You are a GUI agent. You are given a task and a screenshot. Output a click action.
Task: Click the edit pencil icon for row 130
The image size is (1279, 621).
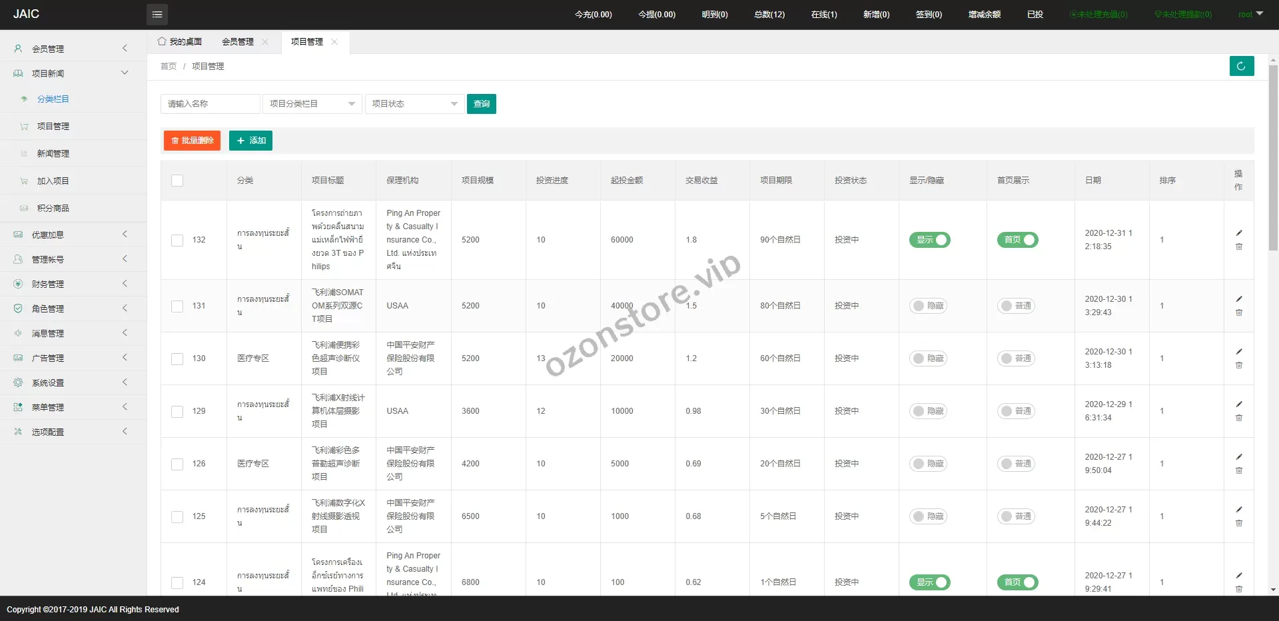pyautogui.click(x=1239, y=351)
